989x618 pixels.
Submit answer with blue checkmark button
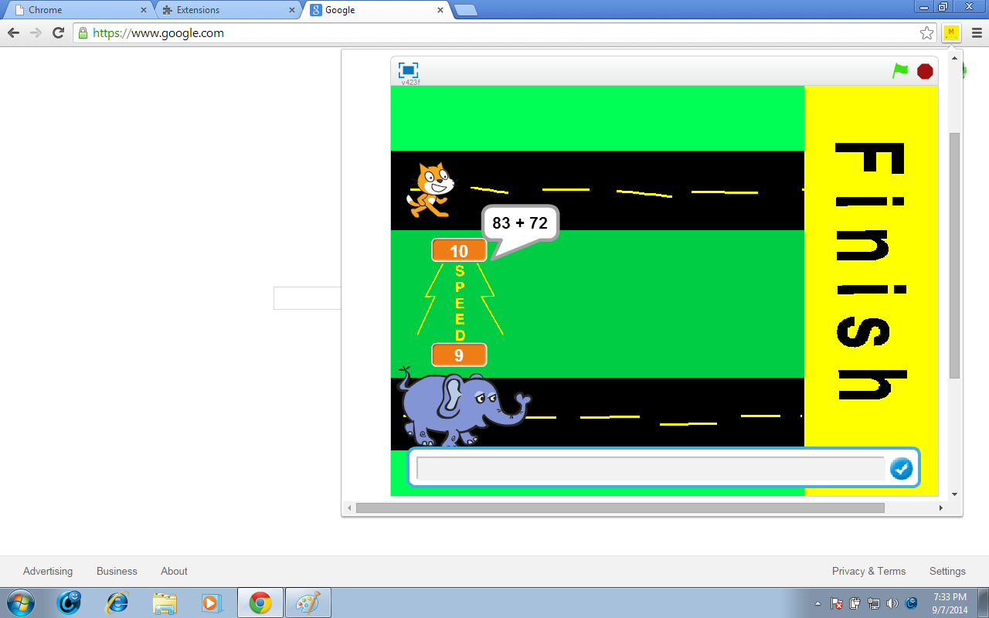click(901, 468)
